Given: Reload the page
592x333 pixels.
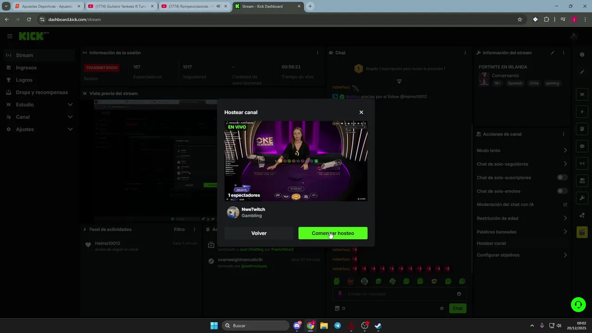Looking at the screenshot, I should (x=29, y=19).
